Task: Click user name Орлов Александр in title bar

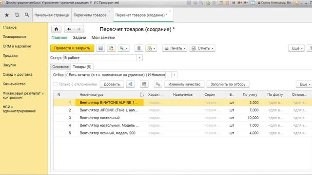Action: pyautogui.click(x=274, y=2)
